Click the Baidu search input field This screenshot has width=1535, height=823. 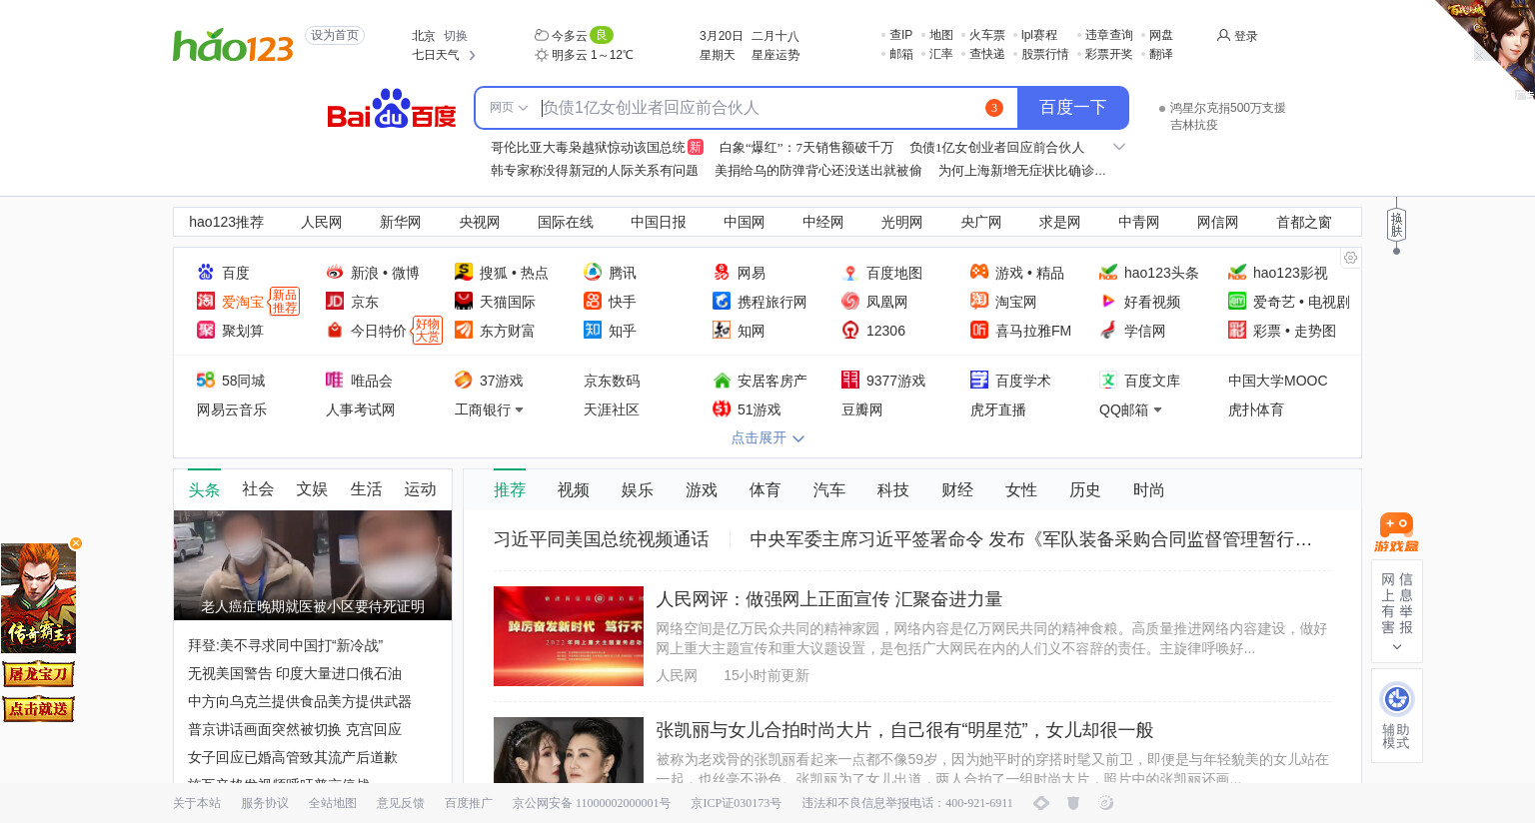758,108
